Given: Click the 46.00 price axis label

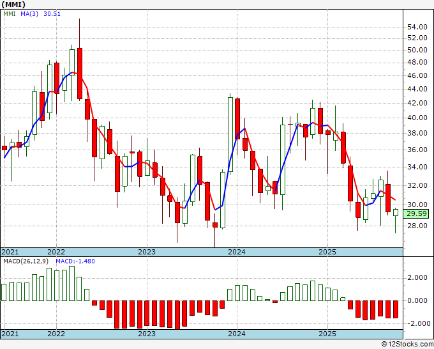Looking at the screenshot, I should pyautogui.click(x=417, y=75).
